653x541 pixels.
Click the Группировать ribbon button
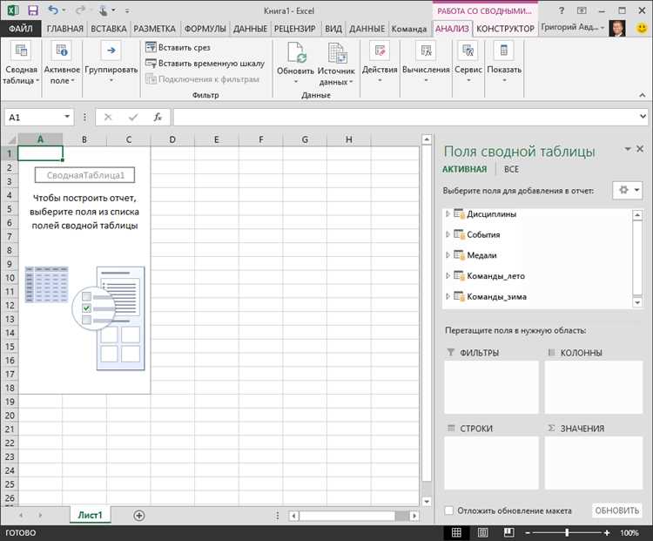(x=111, y=63)
